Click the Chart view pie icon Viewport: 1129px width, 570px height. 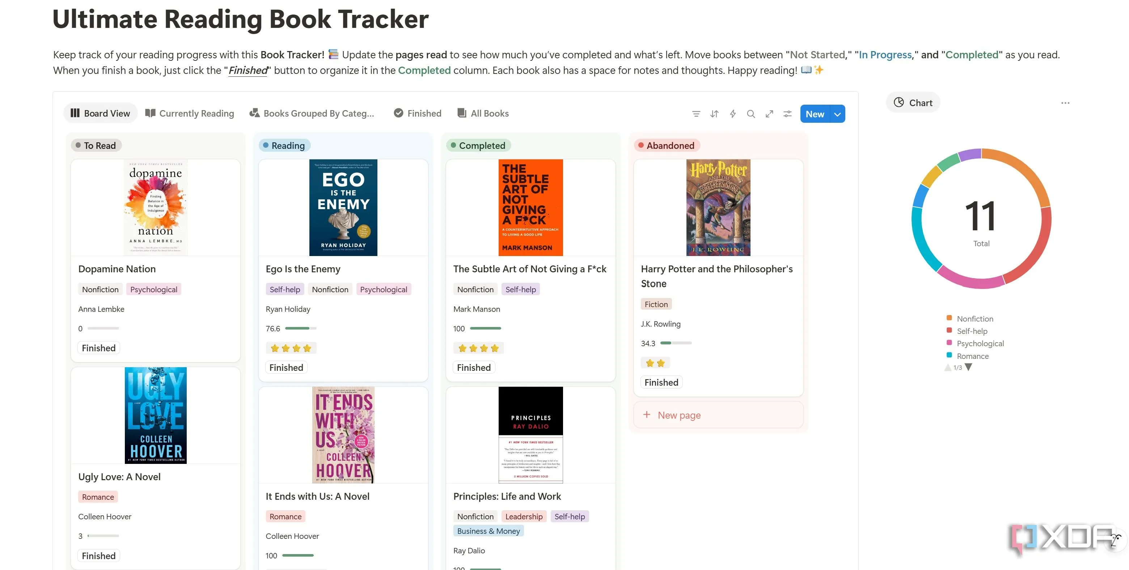click(899, 102)
